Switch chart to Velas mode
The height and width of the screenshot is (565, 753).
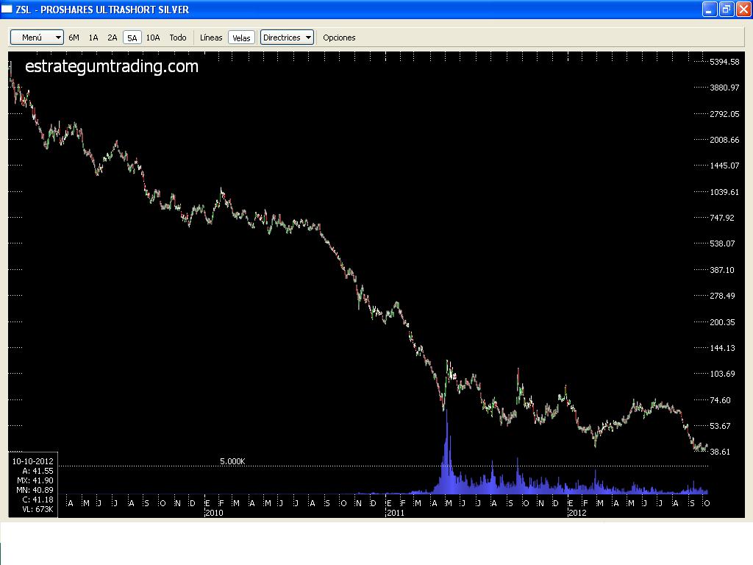241,38
